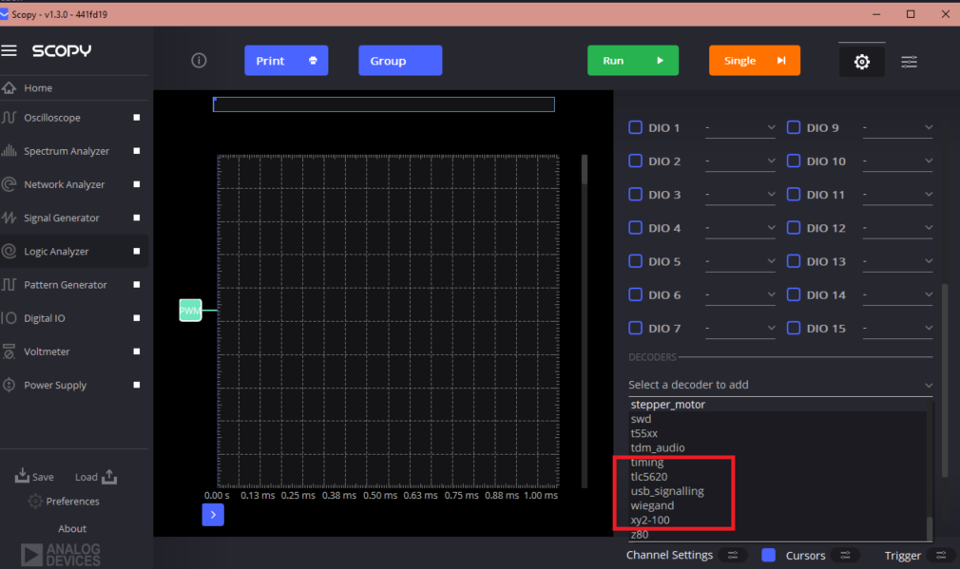960x569 pixels.
Task: Select the wiegand decoder from the list
Action: click(652, 504)
